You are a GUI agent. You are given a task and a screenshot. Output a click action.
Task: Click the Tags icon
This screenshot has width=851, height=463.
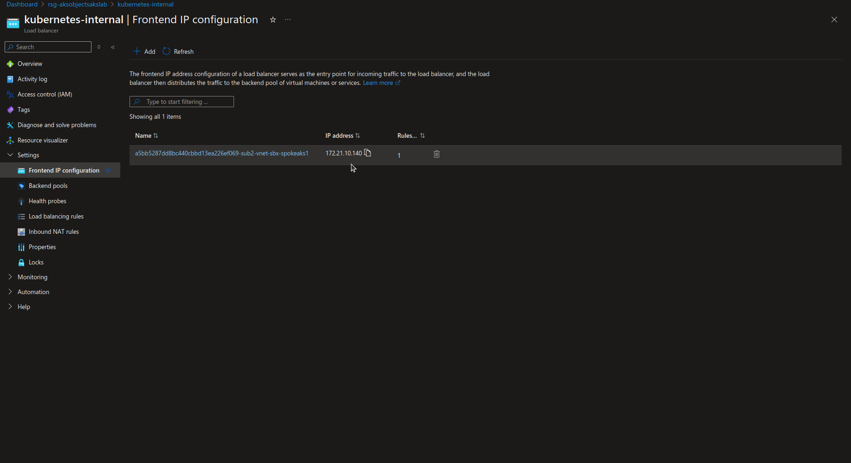tap(10, 110)
